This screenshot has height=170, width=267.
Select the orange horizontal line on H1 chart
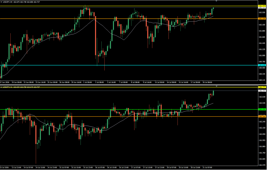tap(129, 116)
